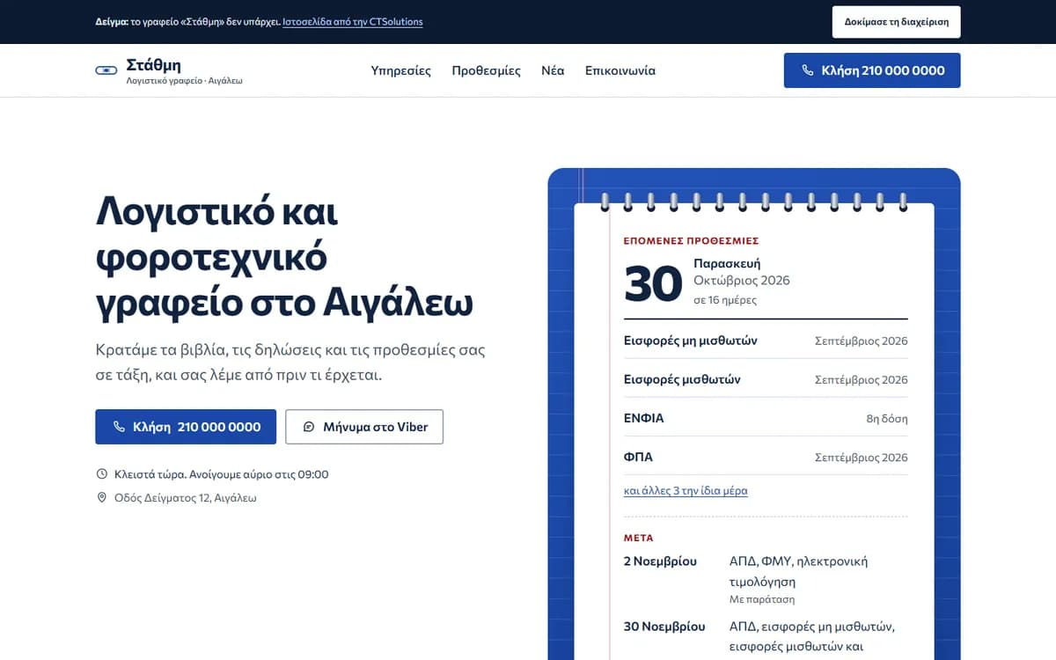1056x660 pixels.
Task: Open the Υπηρεσίες menu item
Action: pos(401,70)
